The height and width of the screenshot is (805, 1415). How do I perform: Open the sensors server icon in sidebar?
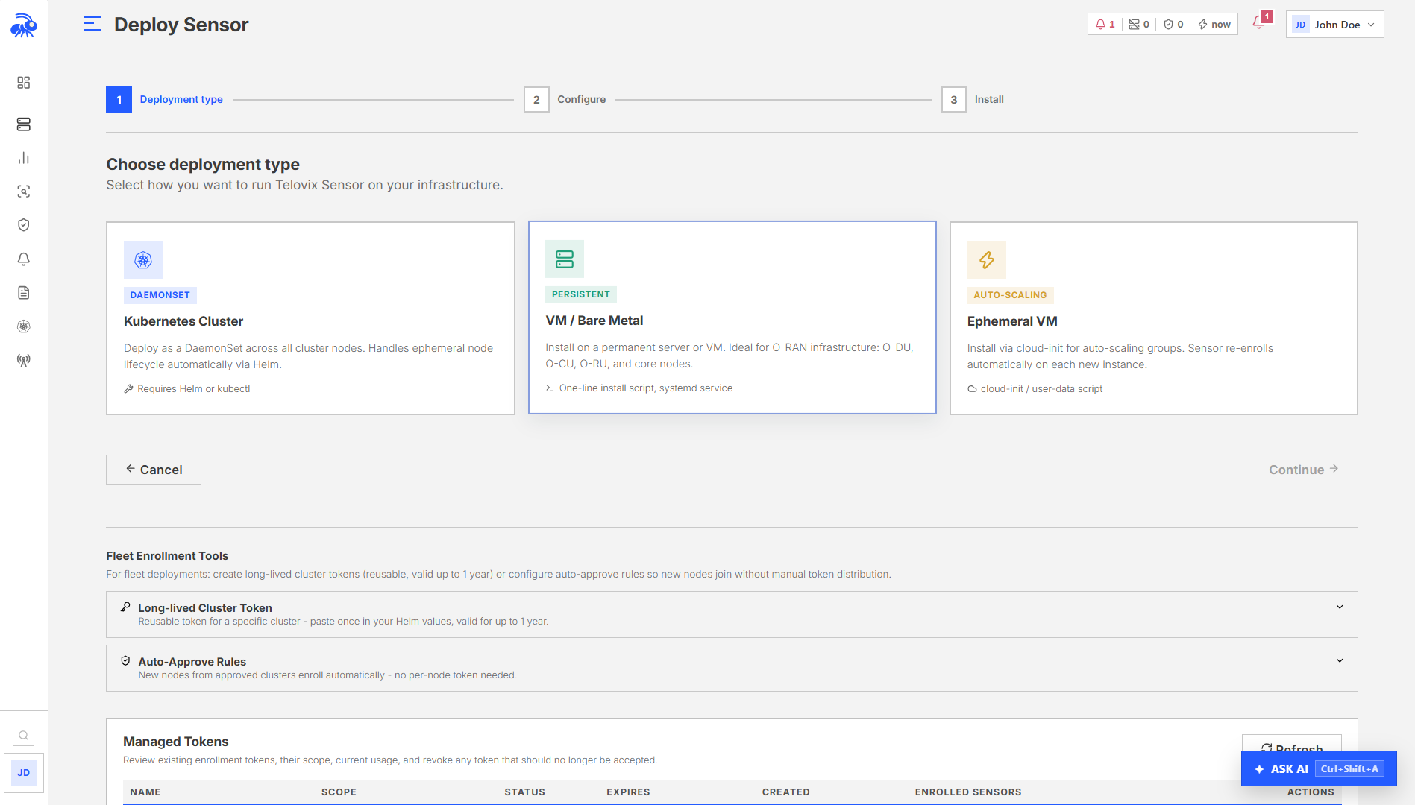(24, 124)
